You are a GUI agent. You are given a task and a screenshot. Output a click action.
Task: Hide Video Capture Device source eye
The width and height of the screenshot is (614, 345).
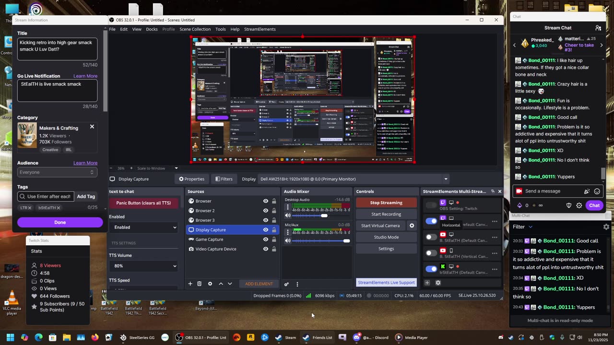(265, 249)
